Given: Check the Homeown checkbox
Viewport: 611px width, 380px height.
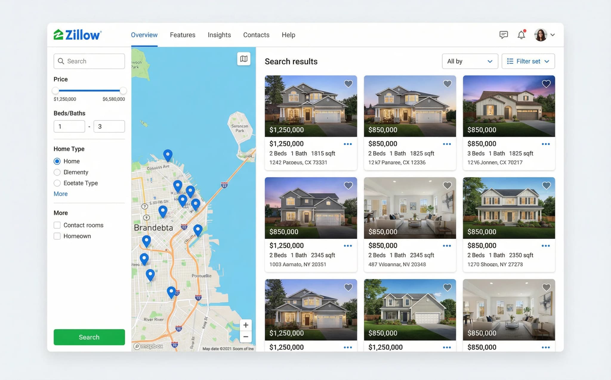Looking at the screenshot, I should click(x=57, y=236).
